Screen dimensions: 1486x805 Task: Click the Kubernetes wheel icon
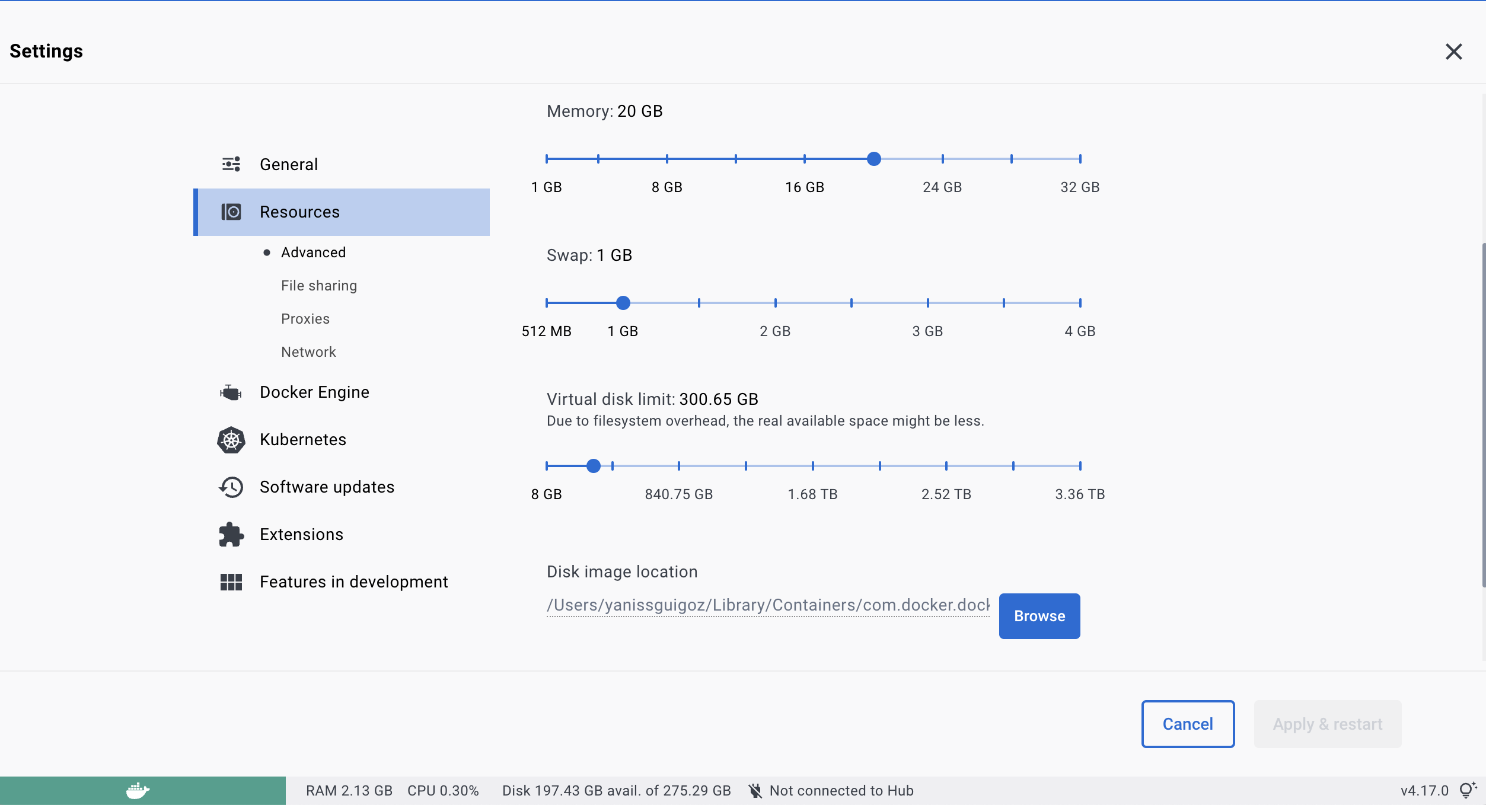click(x=231, y=439)
